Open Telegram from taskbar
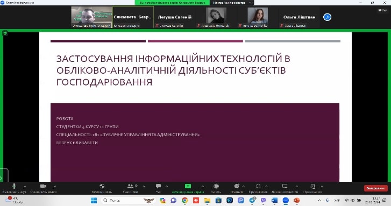The width and height of the screenshot is (391, 206). [252, 200]
